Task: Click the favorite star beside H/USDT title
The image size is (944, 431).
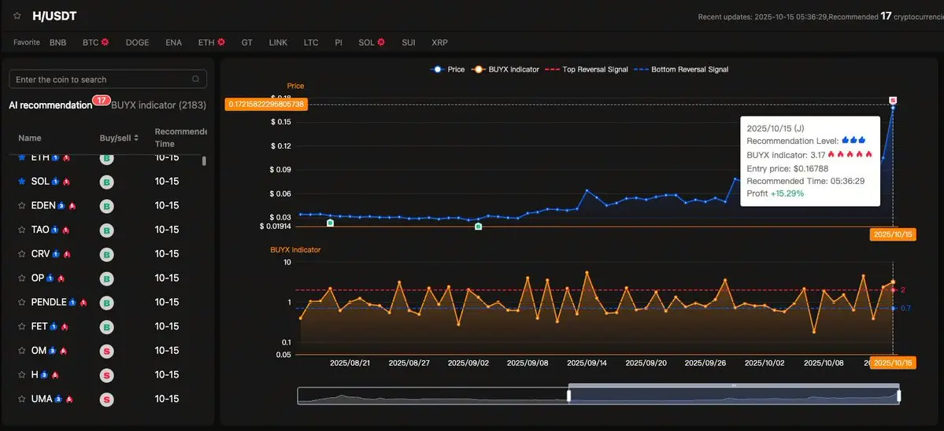Action: 17,16
